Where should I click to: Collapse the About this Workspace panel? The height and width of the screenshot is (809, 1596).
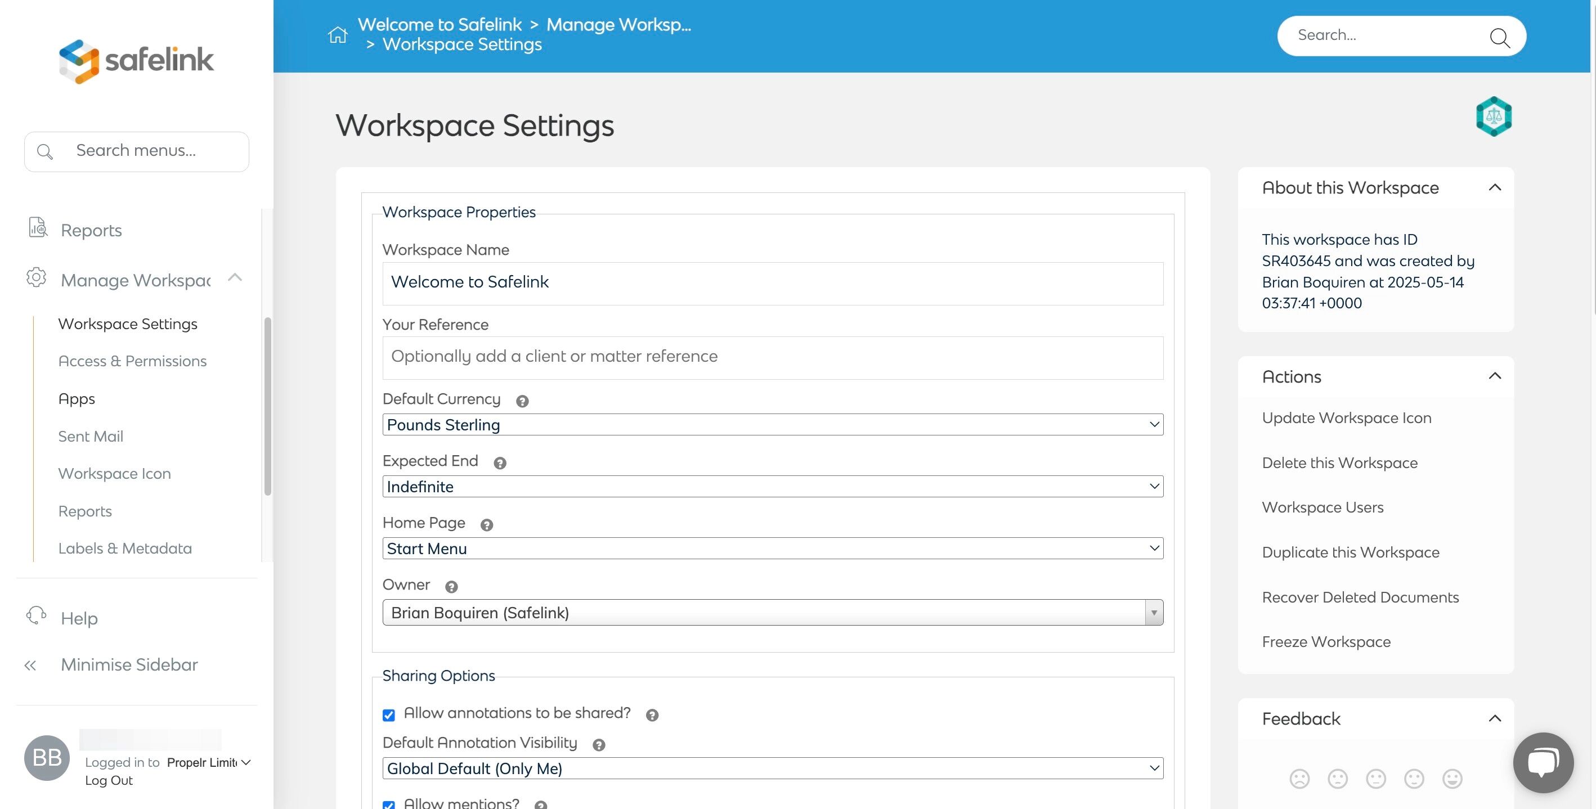[x=1494, y=188]
